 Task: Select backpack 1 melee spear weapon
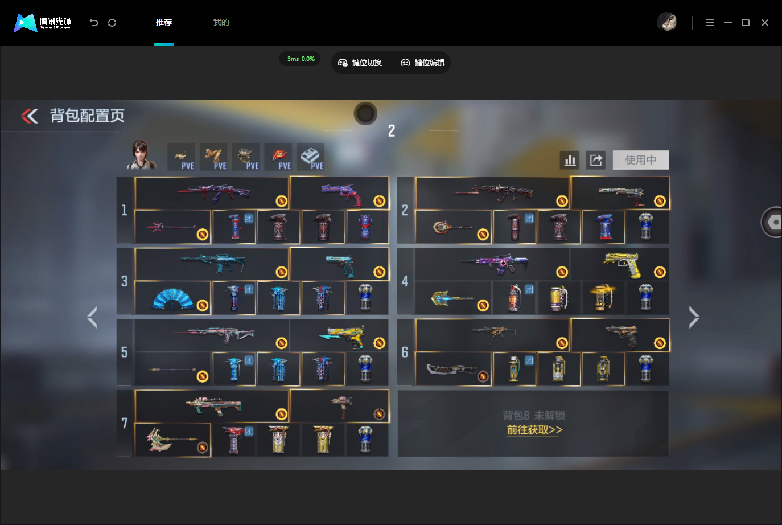(173, 227)
